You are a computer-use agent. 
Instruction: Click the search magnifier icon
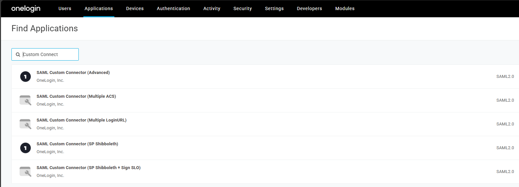click(18, 55)
